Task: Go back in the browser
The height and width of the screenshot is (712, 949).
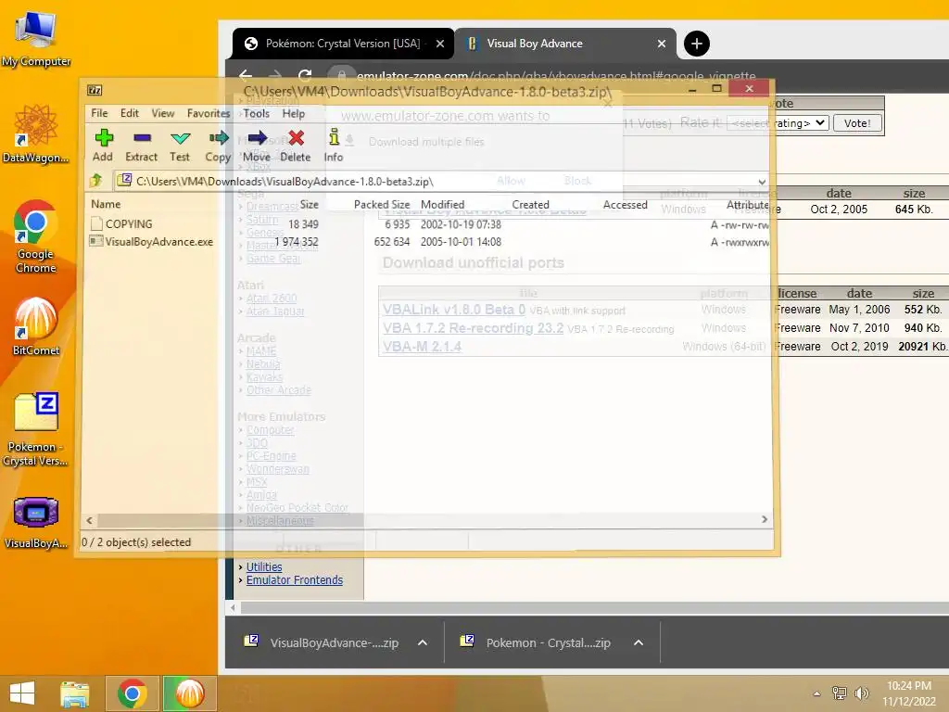Action: click(x=245, y=75)
